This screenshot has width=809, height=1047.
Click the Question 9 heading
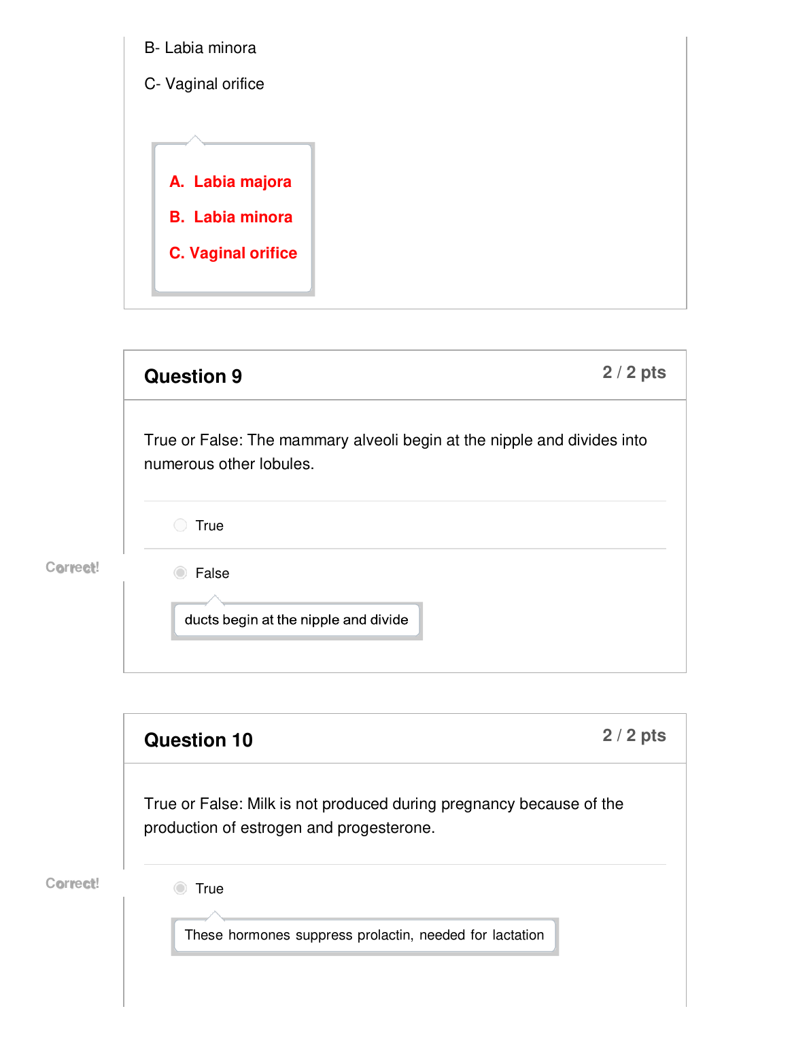pyautogui.click(x=193, y=377)
